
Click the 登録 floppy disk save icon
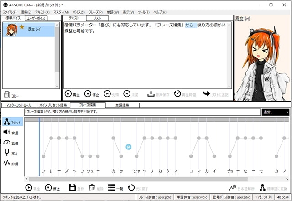click(x=72, y=188)
